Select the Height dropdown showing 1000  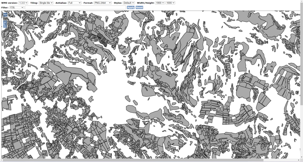pyautogui.click(x=170, y=3)
